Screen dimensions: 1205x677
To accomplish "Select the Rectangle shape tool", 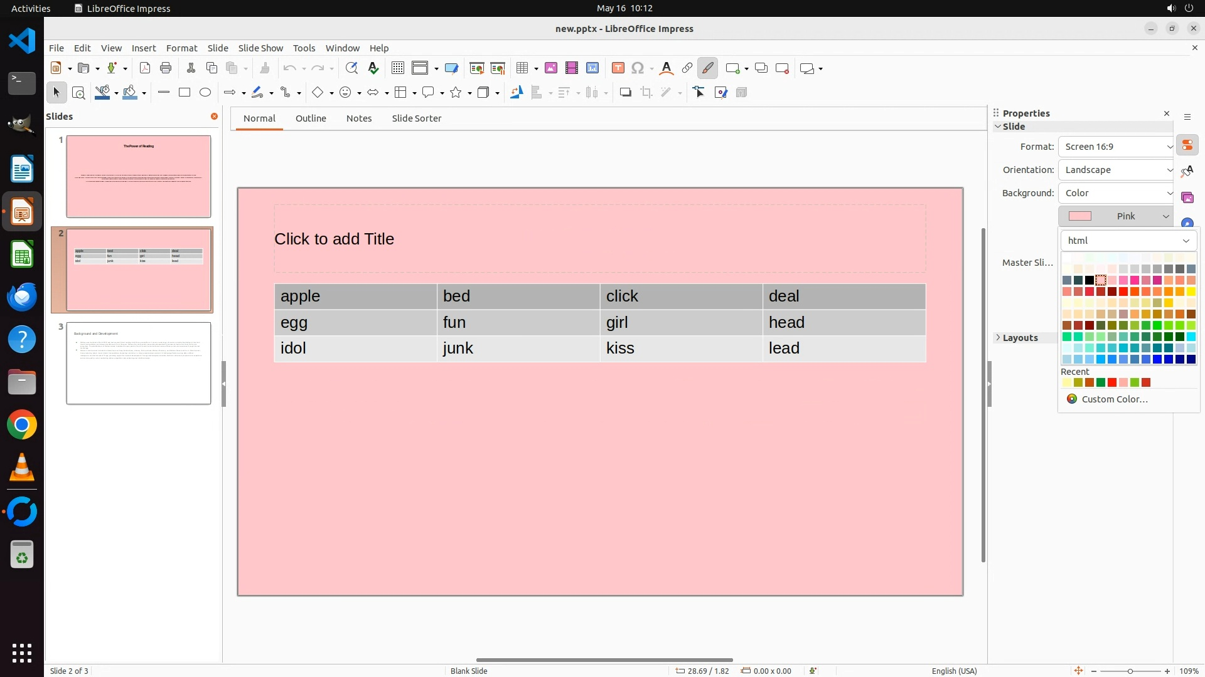I will click(x=185, y=93).
